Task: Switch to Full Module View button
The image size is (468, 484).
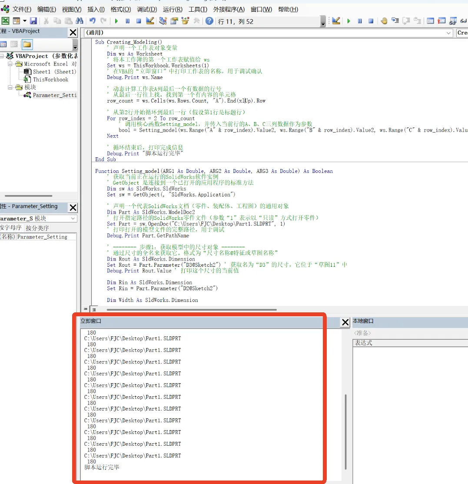Action: (94, 309)
